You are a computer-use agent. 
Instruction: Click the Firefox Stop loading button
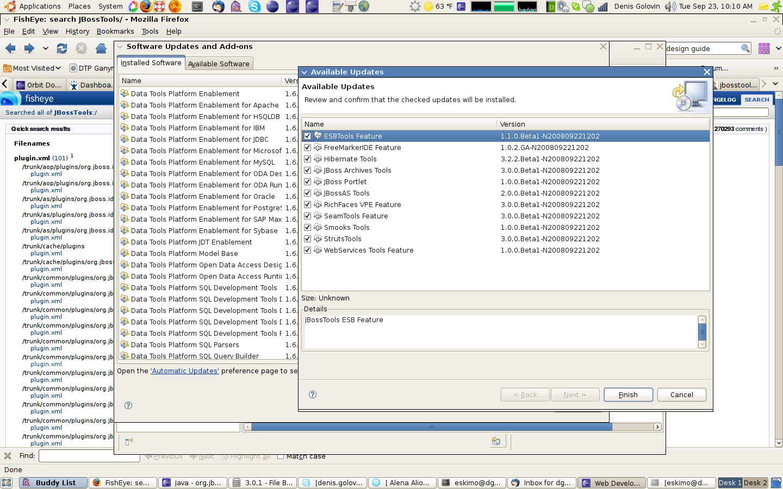click(81, 49)
